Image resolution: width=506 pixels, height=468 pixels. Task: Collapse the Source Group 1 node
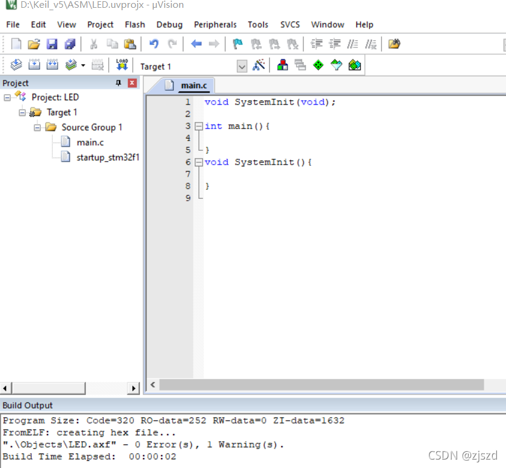point(37,128)
